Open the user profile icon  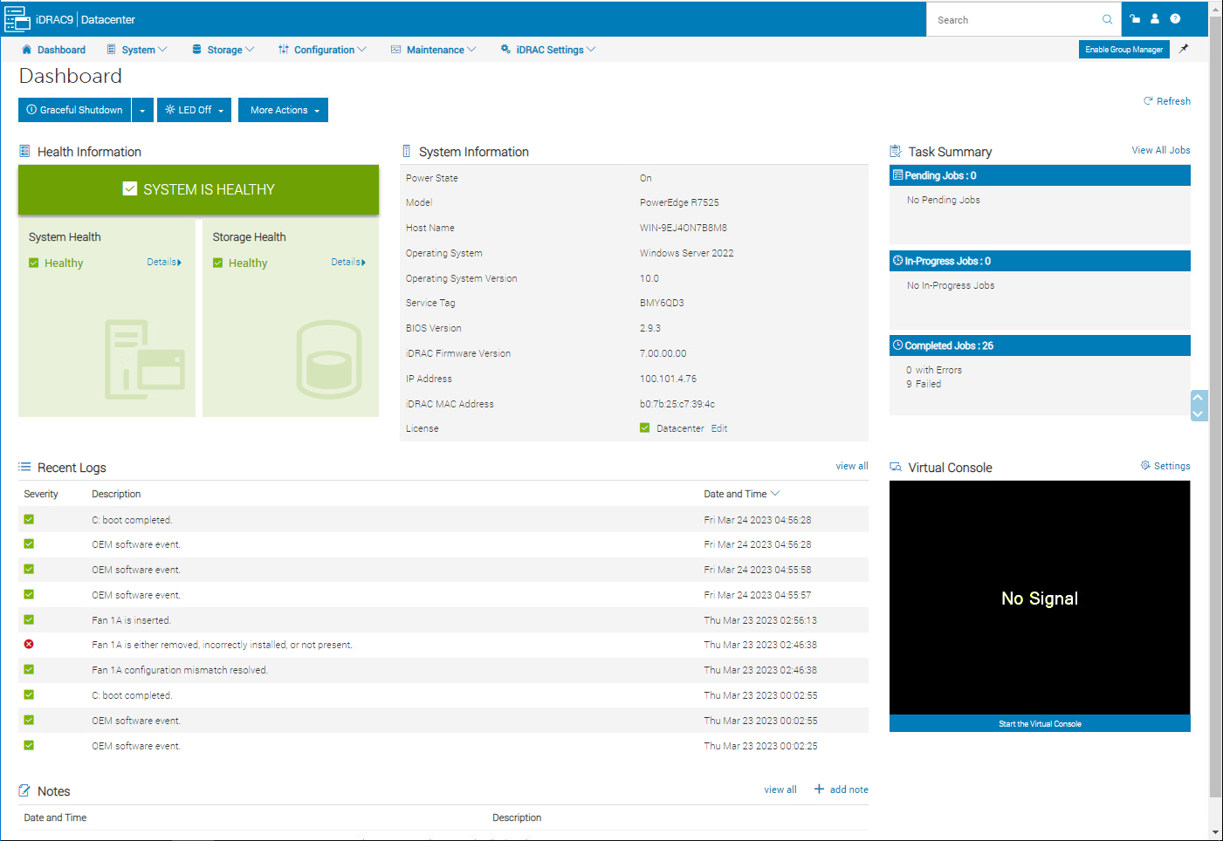point(1154,18)
